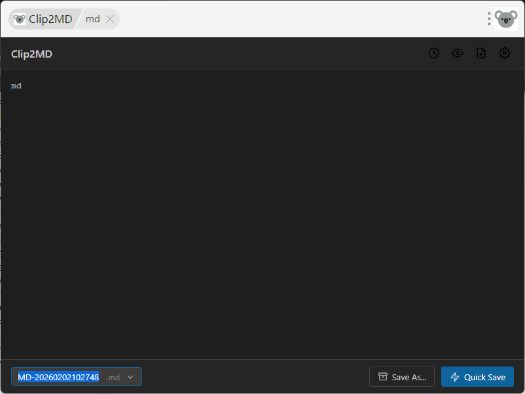Click the Save As... button
Viewport: 525px width, 394px height.
click(x=402, y=377)
